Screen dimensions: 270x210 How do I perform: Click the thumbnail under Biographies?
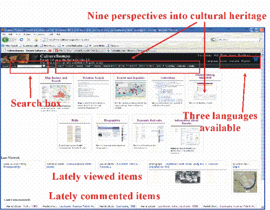coord(112,134)
